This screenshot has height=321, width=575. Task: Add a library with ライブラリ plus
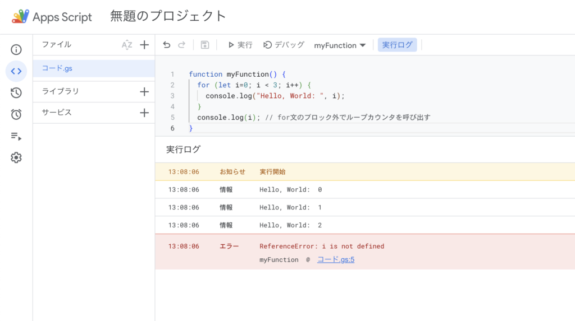(x=144, y=91)
